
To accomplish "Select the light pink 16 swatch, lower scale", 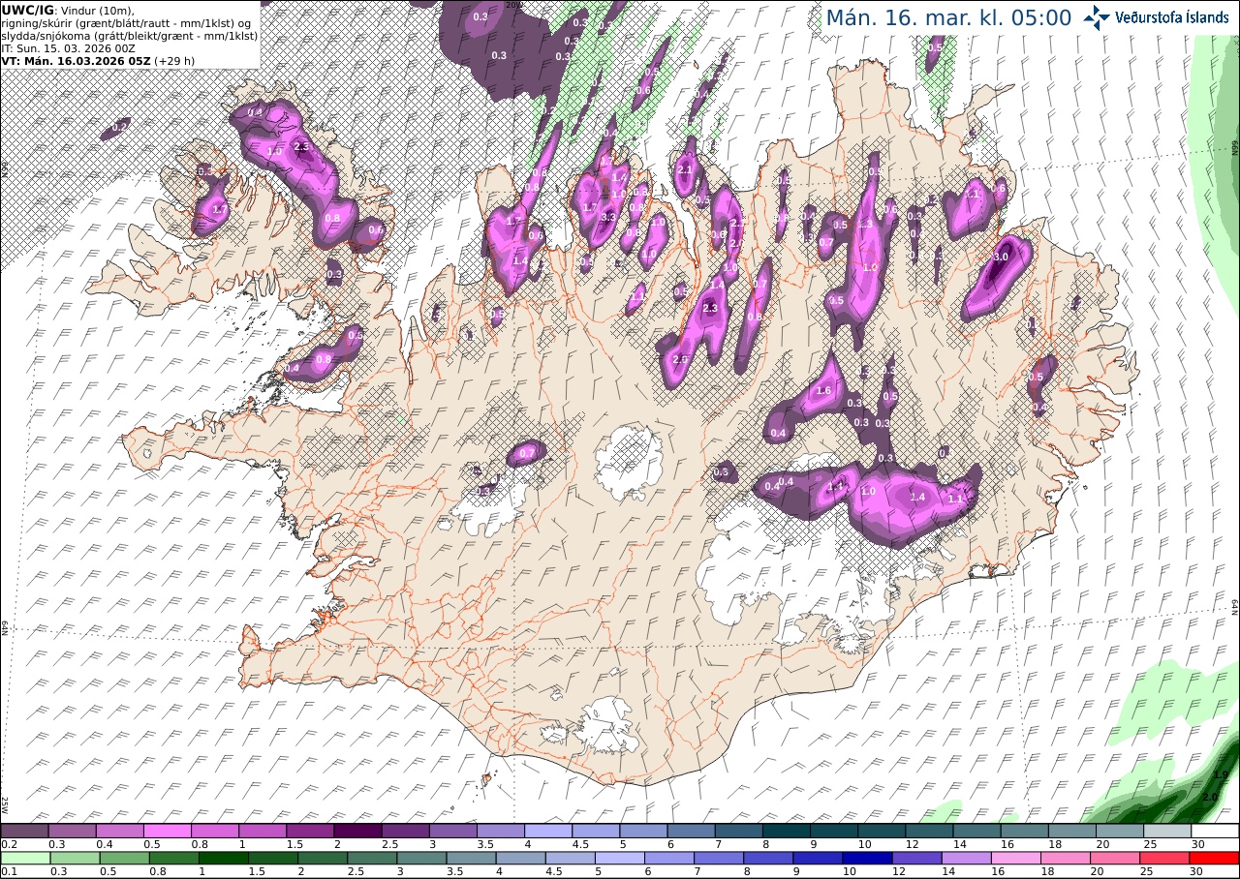I will pos(1015,858).
